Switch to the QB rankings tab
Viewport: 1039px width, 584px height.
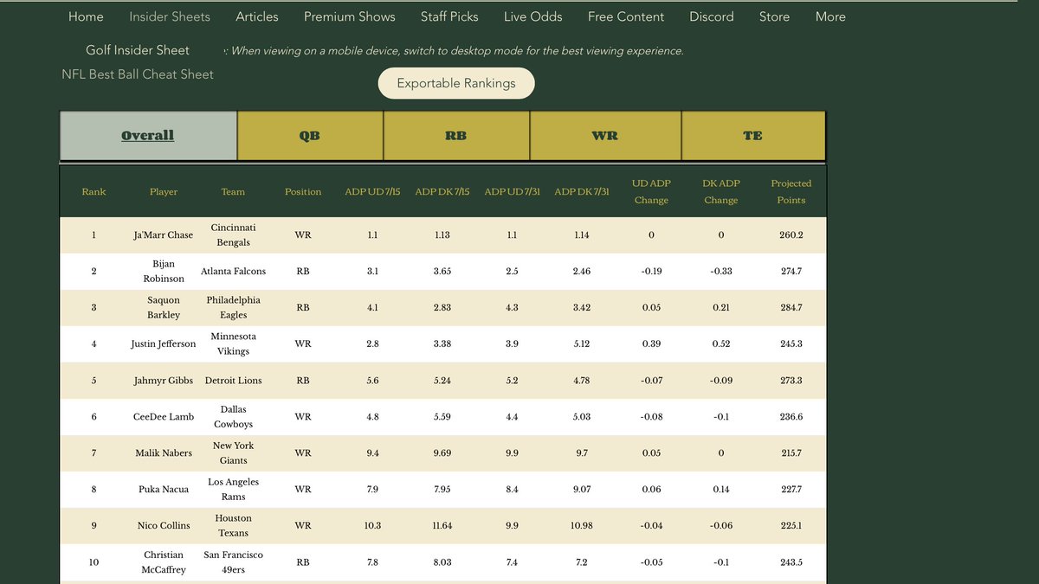(309, 135)
